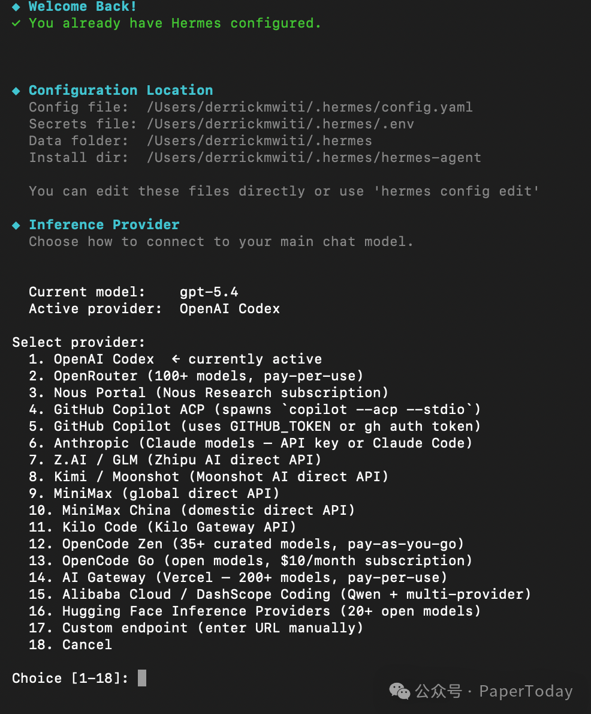Click the WeChat logo in the watermark
Viewport: 591px width, 714px height.
(x=400, y=691)
